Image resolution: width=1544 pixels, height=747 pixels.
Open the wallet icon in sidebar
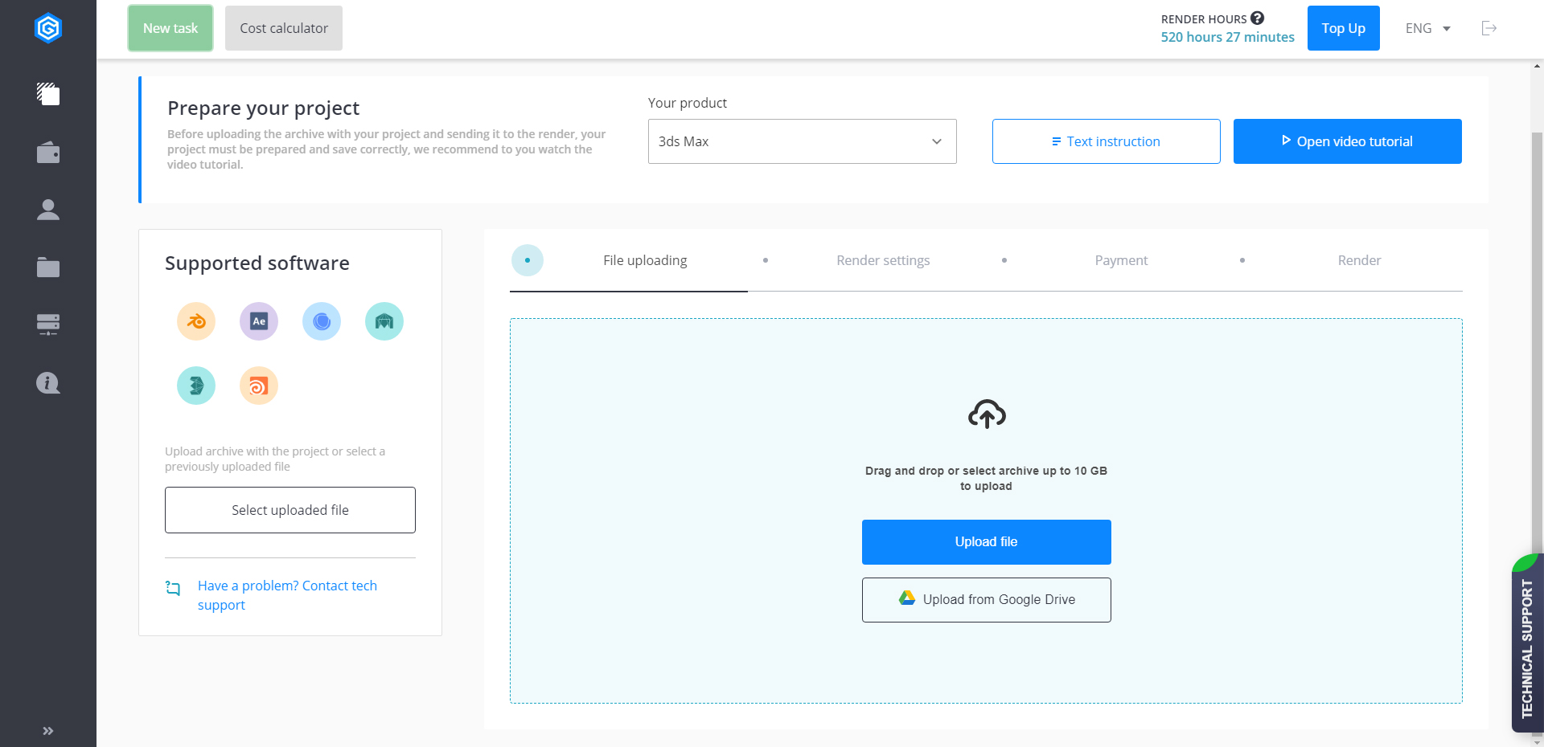click(48, 153)
